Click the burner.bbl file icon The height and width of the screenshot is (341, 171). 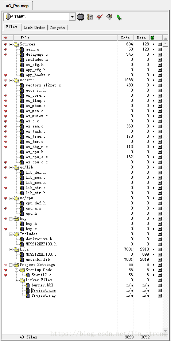tap(28, 285)
